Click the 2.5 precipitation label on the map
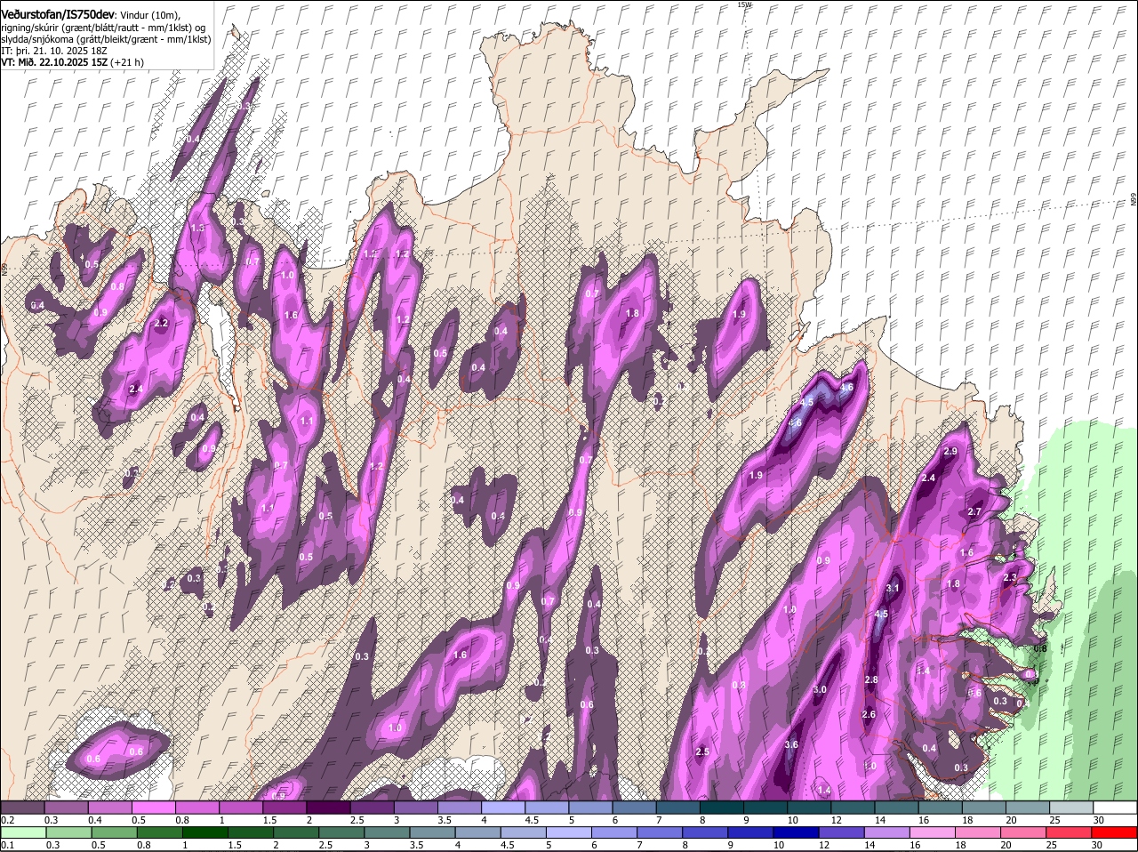This screenshot has height=852, width=1138. point(701,752)
